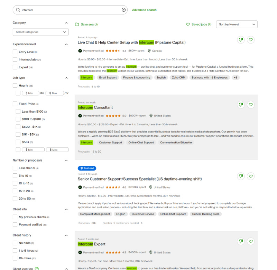Open Advanced search
Screen dimensions: 277x270
[144, 10]
